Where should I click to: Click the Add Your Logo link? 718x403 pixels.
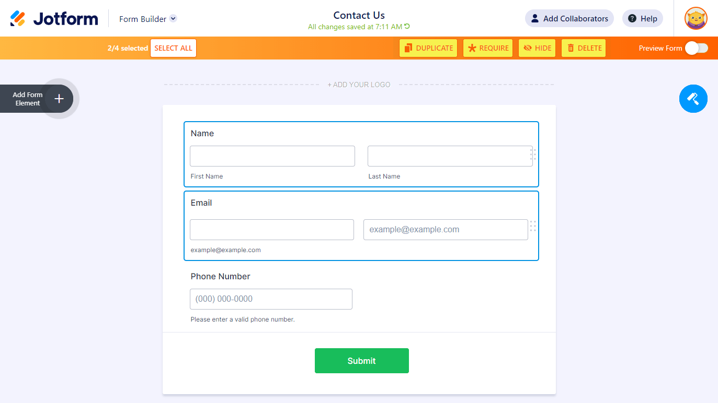pyautogui.click(x=359, y=85)
